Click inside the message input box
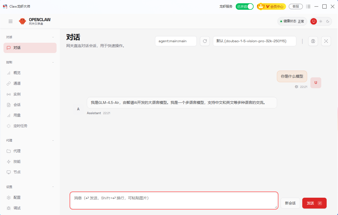The width and height of the screenshot is (338, 215). 173,200
